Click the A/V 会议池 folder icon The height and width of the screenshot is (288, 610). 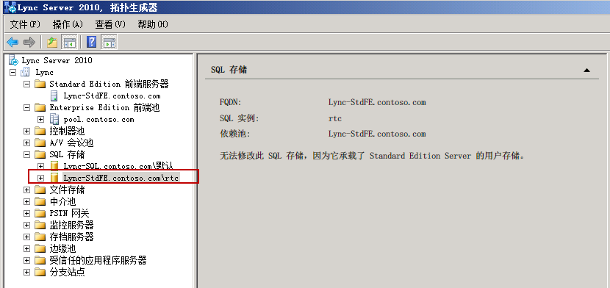(x=40, y=143)
